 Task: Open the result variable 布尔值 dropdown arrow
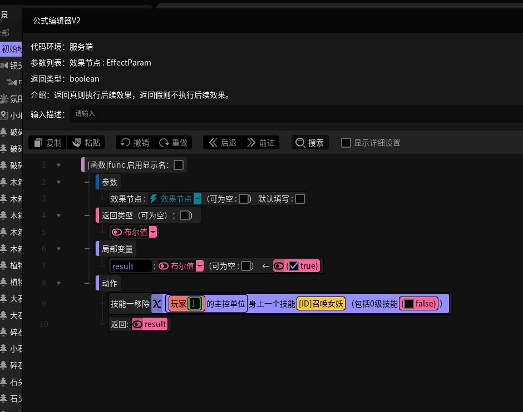199,266
